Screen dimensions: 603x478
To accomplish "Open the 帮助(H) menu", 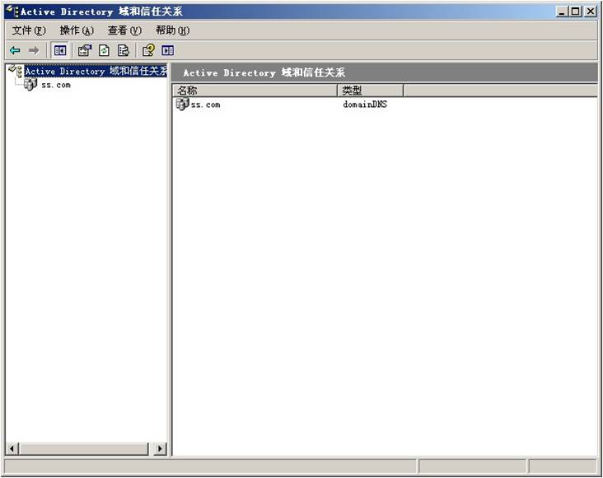I will click(172, 30).
